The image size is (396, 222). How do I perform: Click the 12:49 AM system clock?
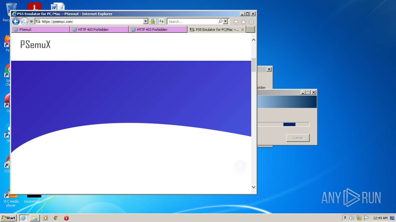[x=380, y=218]
